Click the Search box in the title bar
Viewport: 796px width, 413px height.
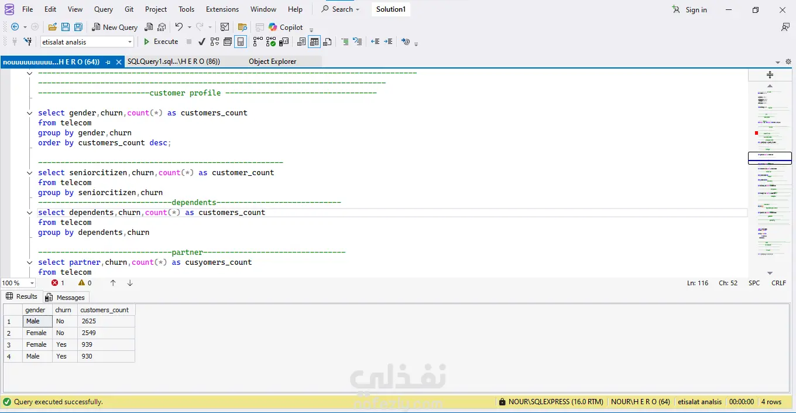341,9
